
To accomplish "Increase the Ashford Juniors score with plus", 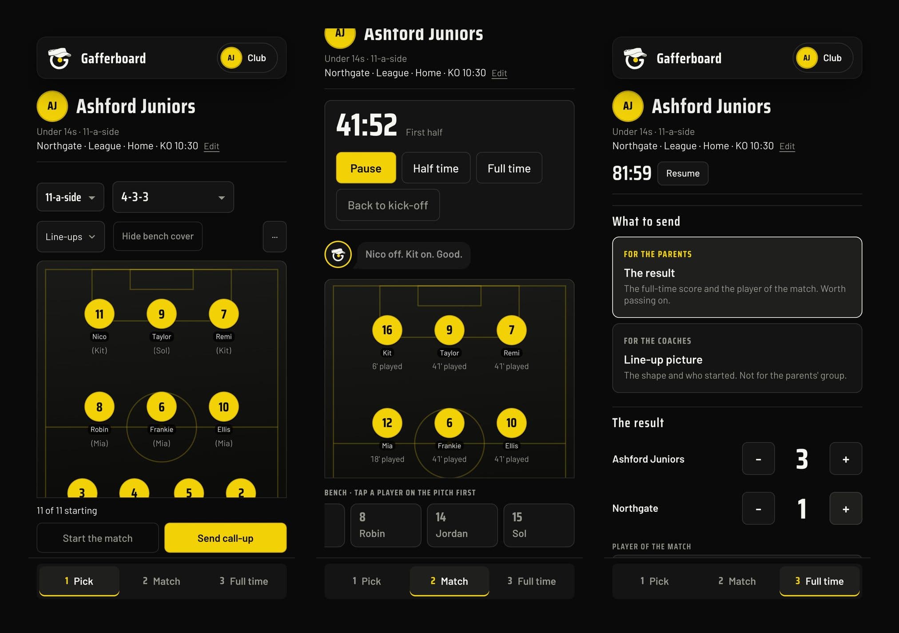I will coord(846,459).
